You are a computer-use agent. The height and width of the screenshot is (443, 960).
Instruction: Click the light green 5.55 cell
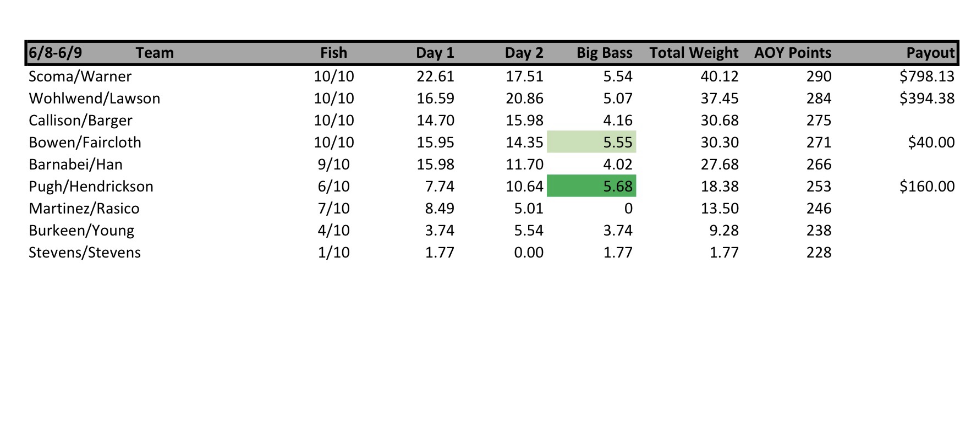591,142
